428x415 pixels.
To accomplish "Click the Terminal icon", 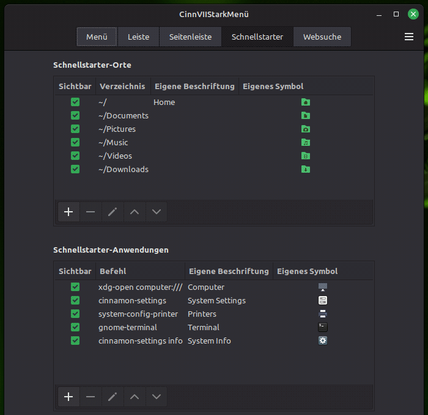I will coord(323,327).
